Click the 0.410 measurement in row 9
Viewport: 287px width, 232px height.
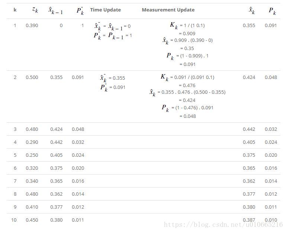(32, 207)
